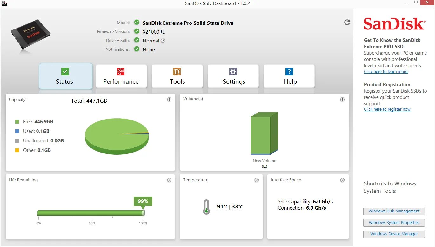Click 'Connection: 6.0 Gb/s' text

click(302, 208)
